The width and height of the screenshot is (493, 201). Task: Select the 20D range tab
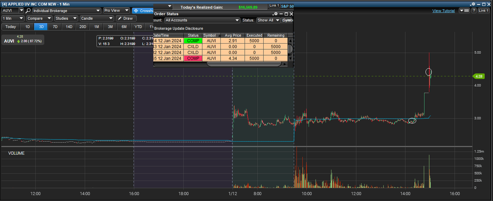(x=83, y=26)
